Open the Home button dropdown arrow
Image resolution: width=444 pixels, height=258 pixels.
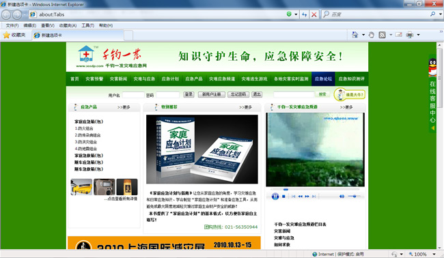[363, 35]
